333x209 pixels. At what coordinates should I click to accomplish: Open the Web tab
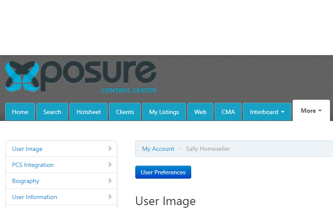(200, 112)
